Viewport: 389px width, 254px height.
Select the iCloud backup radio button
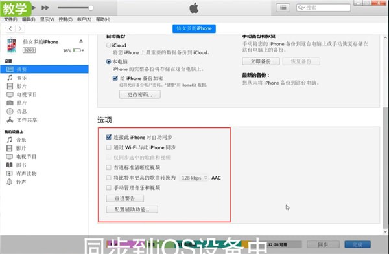coord(108,45)
